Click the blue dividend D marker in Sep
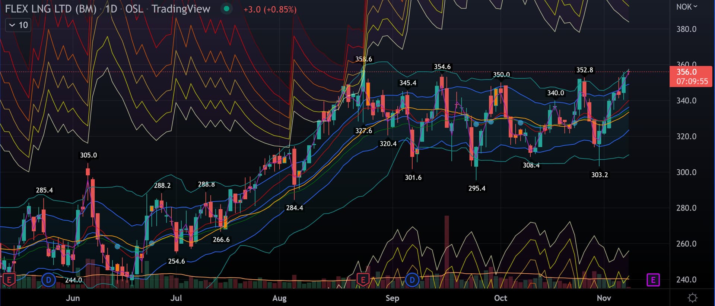Screen dimensions: 715x306 click(412, 280)
